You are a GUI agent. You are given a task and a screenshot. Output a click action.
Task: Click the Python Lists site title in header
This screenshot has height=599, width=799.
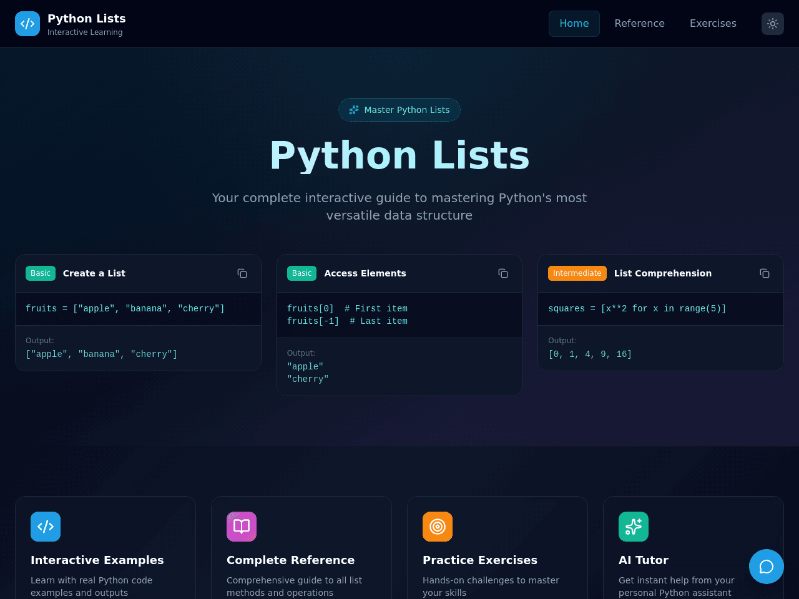(x=87, y=19)
